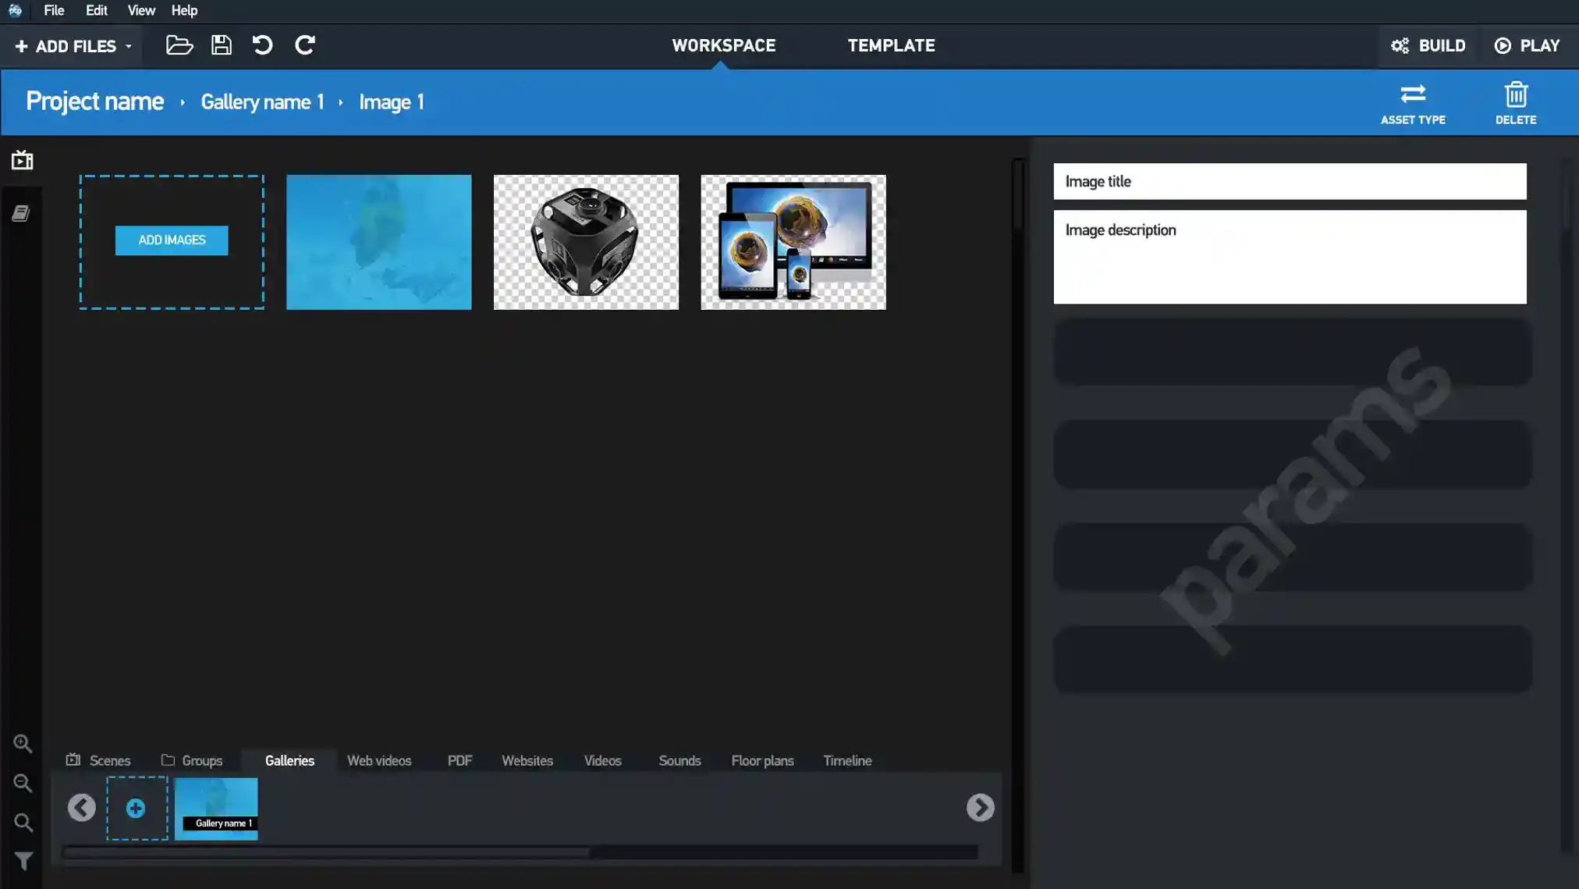Click the Image description input field

coord(1290,256)
